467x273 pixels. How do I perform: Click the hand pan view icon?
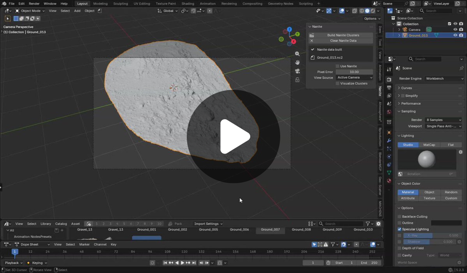coord(297,62)
